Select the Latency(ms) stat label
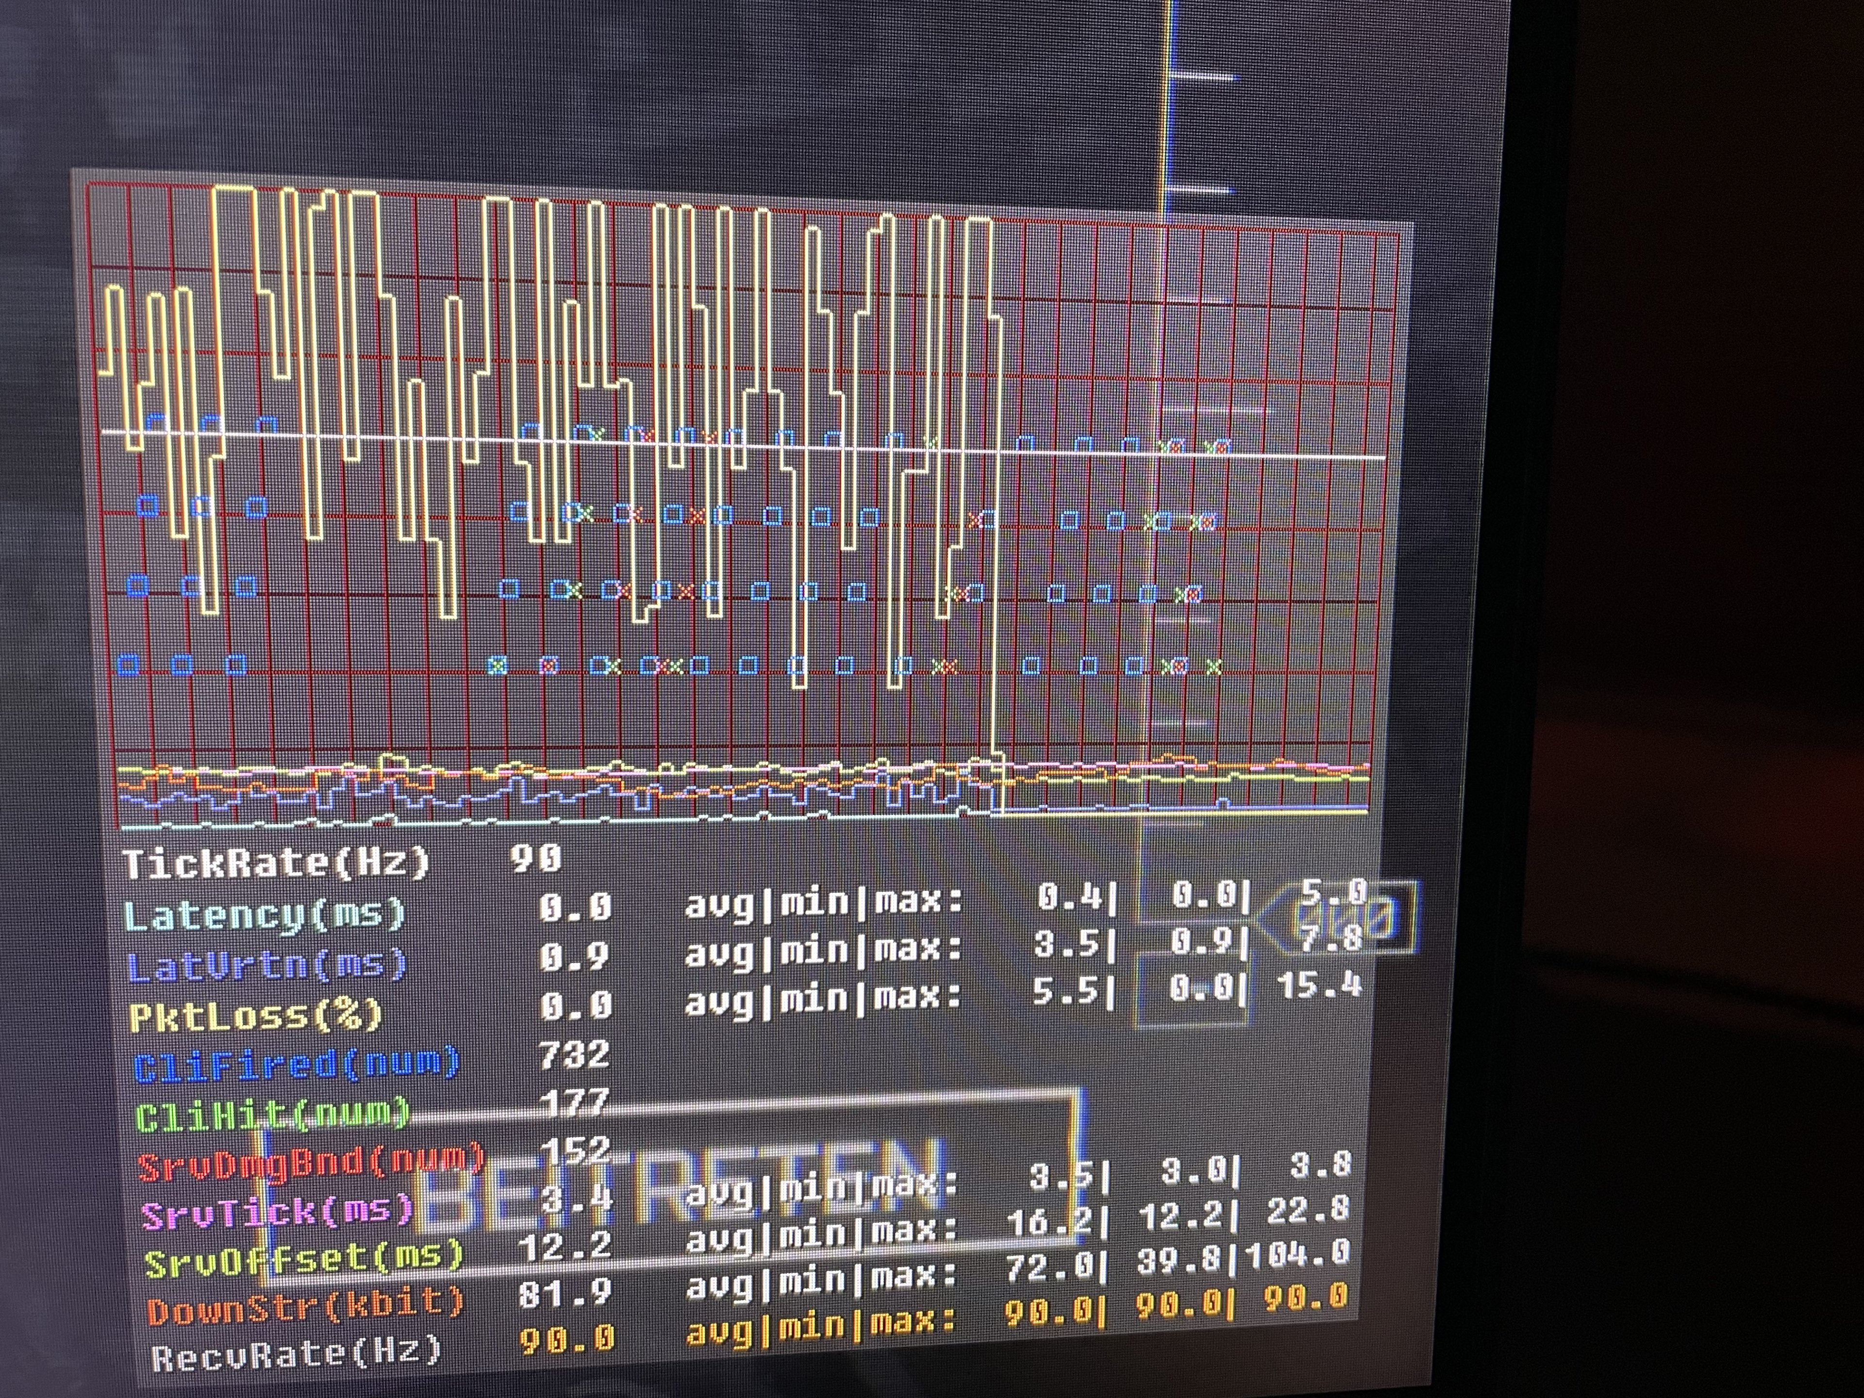This screenshot has height=1398, width=1864. pos(265,915)
